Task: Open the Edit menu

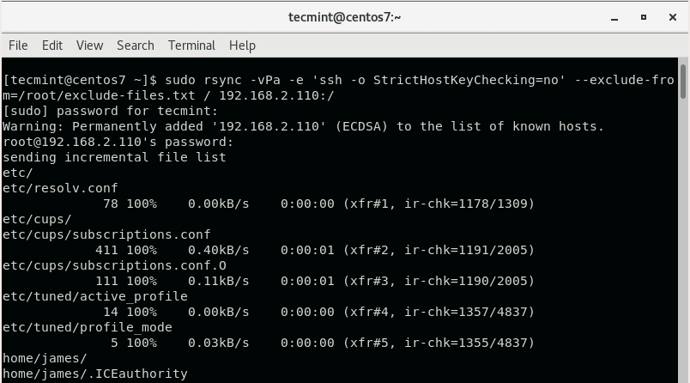Action: [x=52, y=46]
